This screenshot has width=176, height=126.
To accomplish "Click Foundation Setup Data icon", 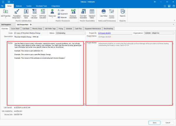I will (17, 11).
